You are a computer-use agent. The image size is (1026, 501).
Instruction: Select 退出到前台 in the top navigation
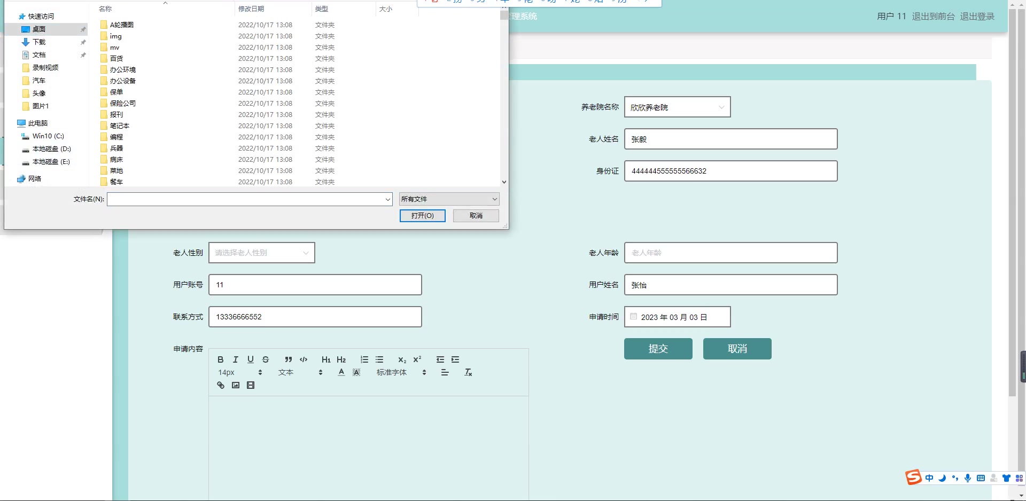(x=934, y=16)
